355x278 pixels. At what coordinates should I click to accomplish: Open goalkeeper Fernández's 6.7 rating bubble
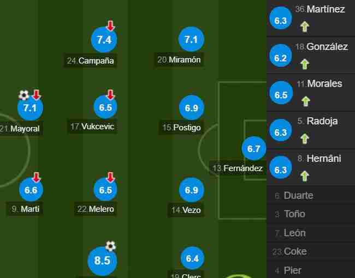(253, 148)
